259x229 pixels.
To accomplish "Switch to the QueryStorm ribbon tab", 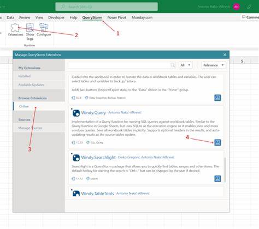I will tap(92, 17).
